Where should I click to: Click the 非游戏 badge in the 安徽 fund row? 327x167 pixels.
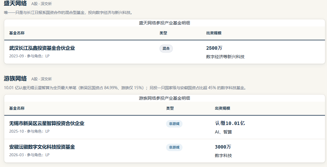pos(174,147)
